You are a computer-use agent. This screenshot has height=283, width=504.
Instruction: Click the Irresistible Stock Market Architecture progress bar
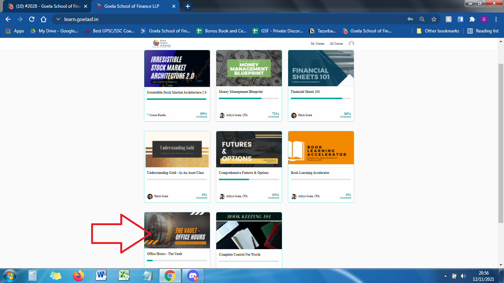(x=177, y=99)
